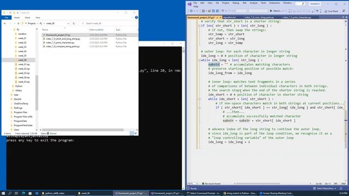
Task: Click the Save All icon in Visual Studio toolbar
Action: click(217, 11)
